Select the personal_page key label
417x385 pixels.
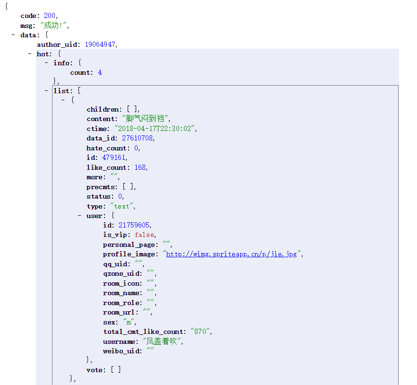pos(129,245)
